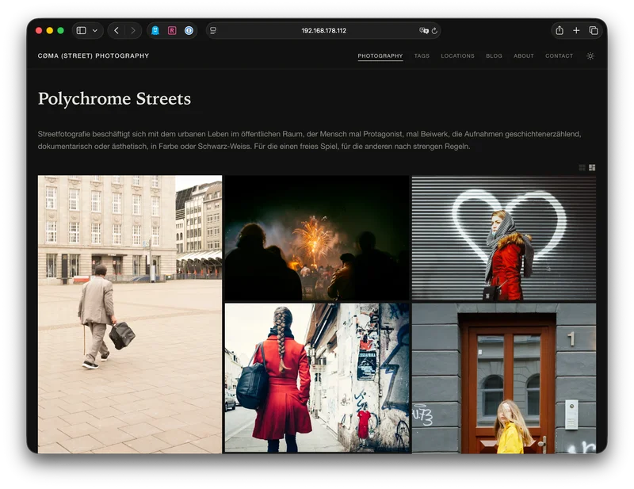Open the sidebar options dropdown arrow
The width and height of the screenshot is (634, 489).
(95, 31)
